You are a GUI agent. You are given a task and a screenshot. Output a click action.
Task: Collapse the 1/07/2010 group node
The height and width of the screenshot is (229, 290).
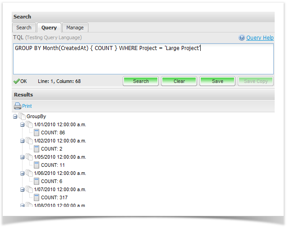tap(23, 189)
